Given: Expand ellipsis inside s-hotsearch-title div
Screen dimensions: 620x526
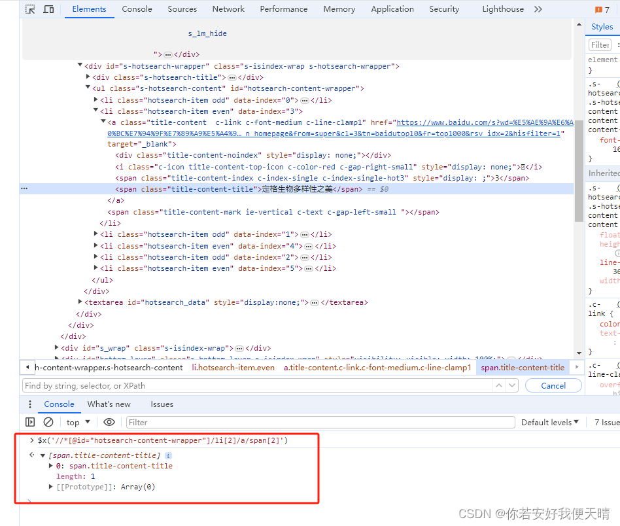Looking at the screenshot, I should tap(232, 77).
